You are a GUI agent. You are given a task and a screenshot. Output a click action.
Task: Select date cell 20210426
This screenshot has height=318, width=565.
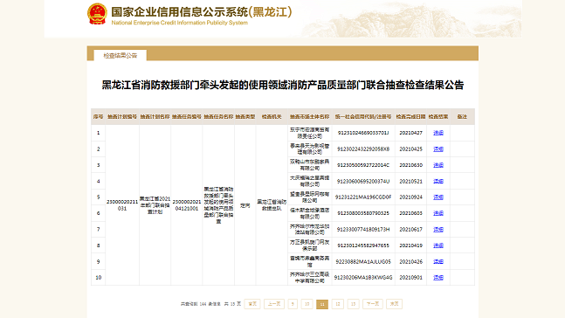point(410,261)
